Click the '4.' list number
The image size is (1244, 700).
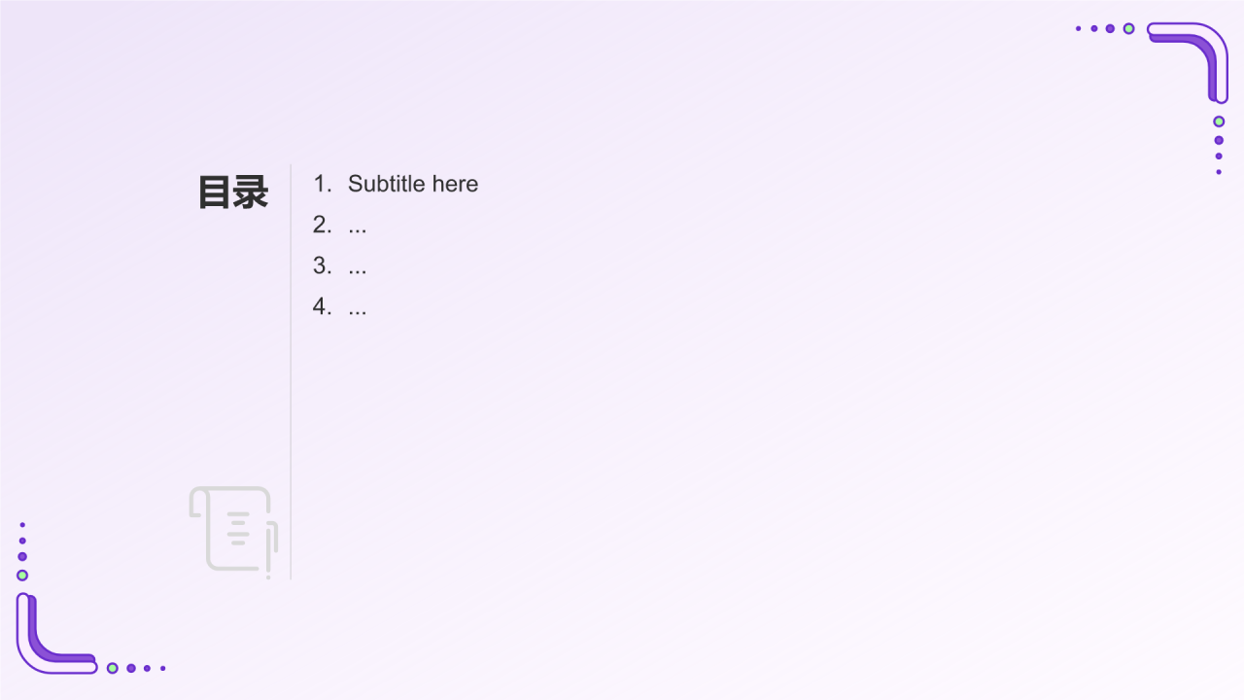[323, 306]
